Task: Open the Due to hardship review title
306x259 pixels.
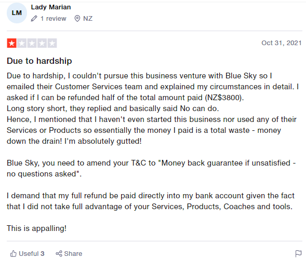Action: point(39,61)
